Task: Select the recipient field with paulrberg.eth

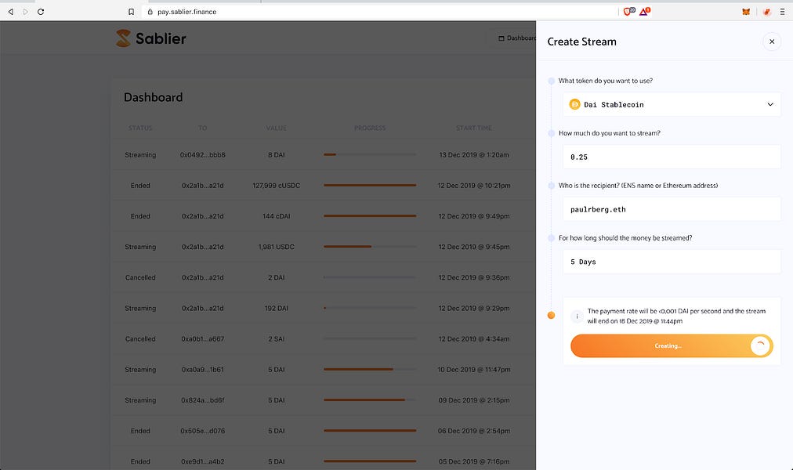Action: pyautogui.click(x=672, y=209)
